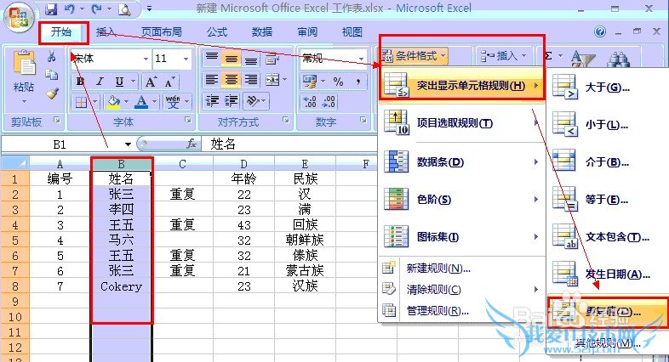Open Excel help with the question mark icon

tap(600, 31)
